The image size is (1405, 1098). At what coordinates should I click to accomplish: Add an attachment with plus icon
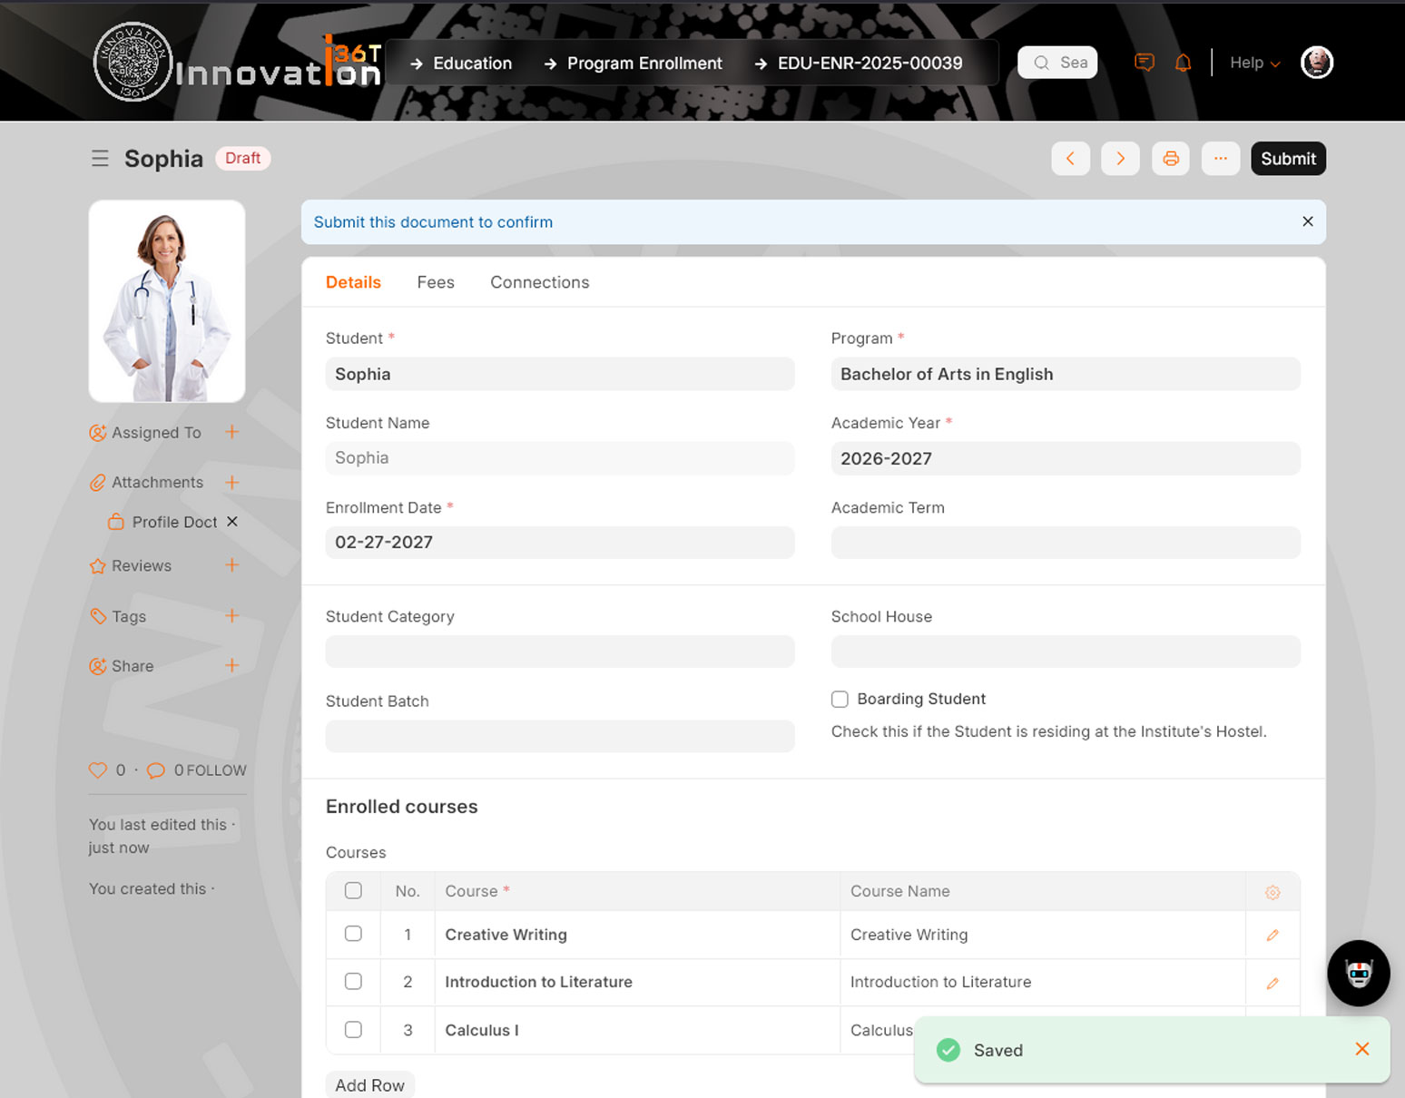[232, 482]
